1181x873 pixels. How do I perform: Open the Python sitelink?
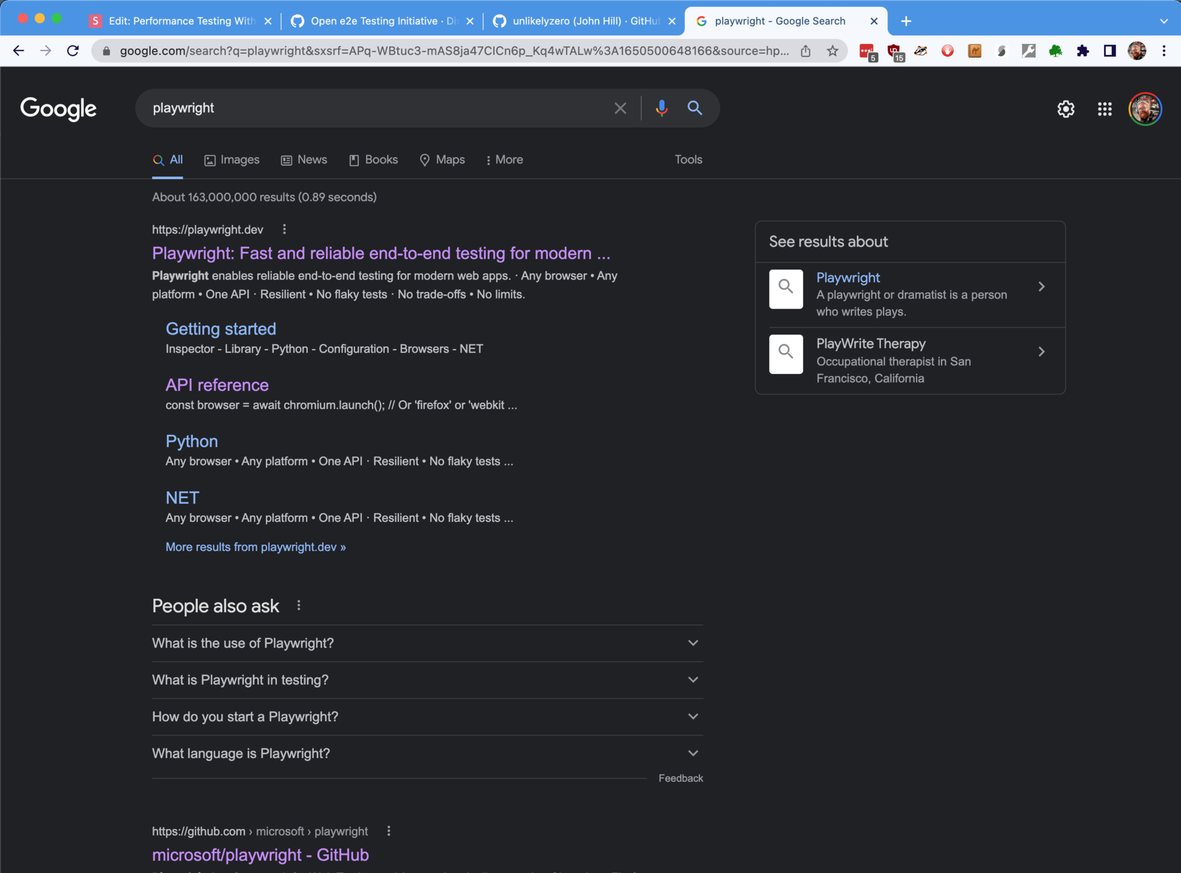[x=191, y=442]
